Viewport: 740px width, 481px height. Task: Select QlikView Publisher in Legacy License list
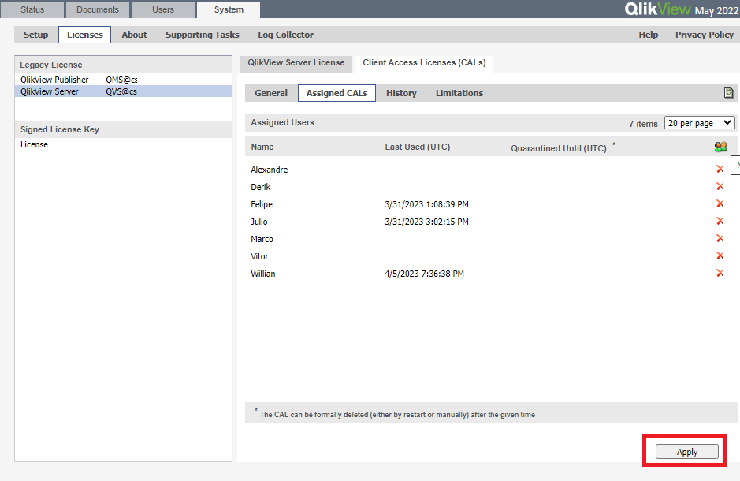click(x=54, y=80)
